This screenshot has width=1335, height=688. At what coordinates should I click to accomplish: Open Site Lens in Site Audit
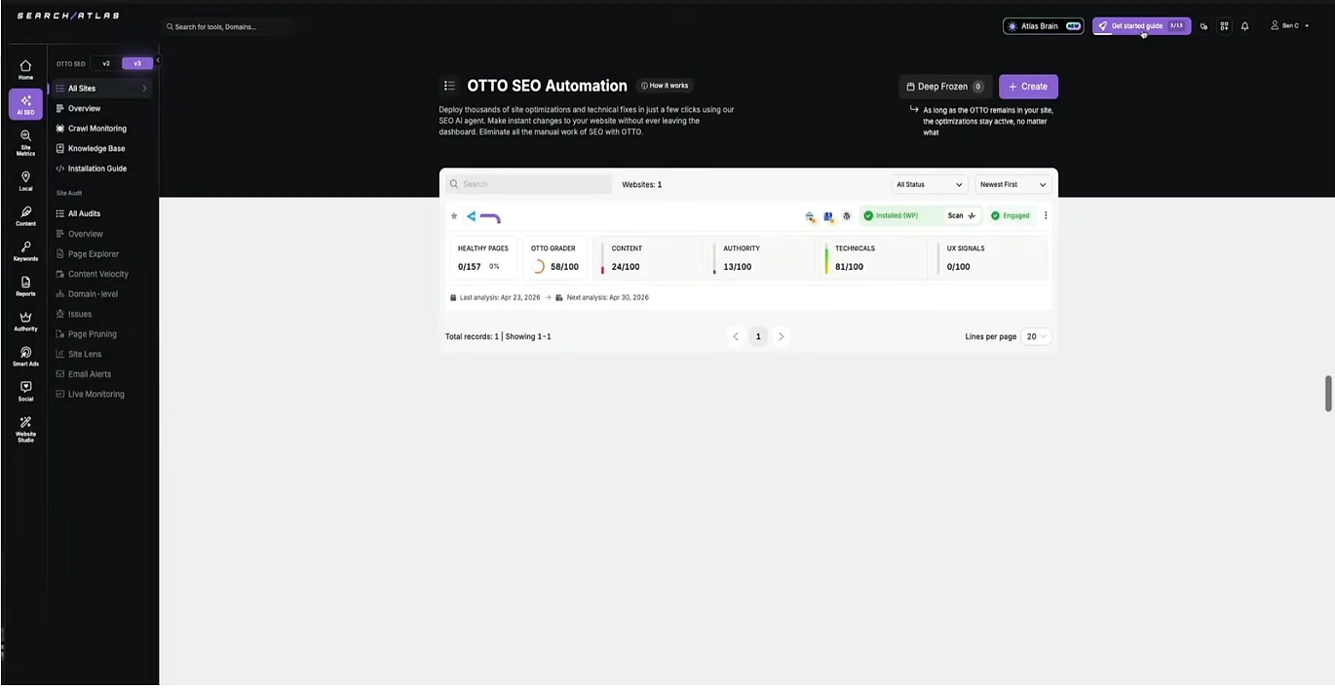point(79,354)
